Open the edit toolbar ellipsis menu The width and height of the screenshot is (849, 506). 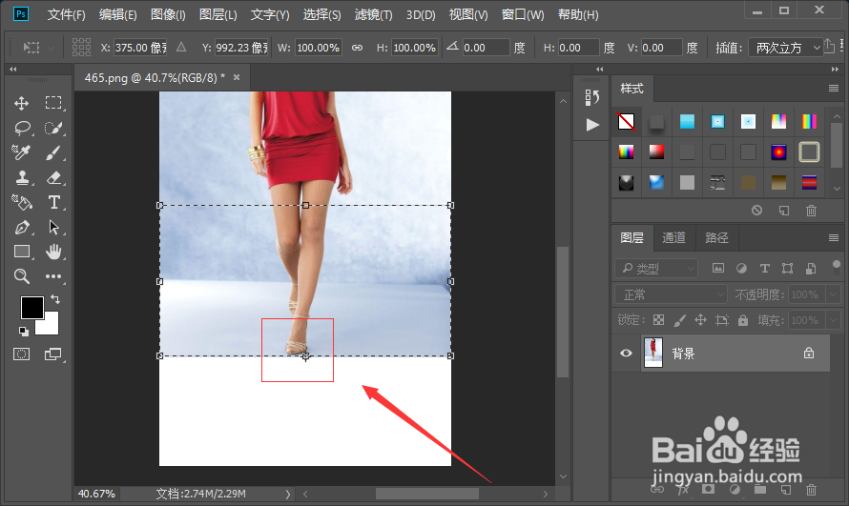(53, 276)
